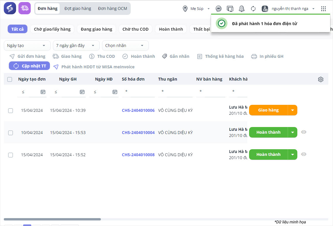Image resolution: width=333 pixels, height=226 pixels.
Task: Open the "Chọn nhãn" label dropdown
Action: pos(125,46)
